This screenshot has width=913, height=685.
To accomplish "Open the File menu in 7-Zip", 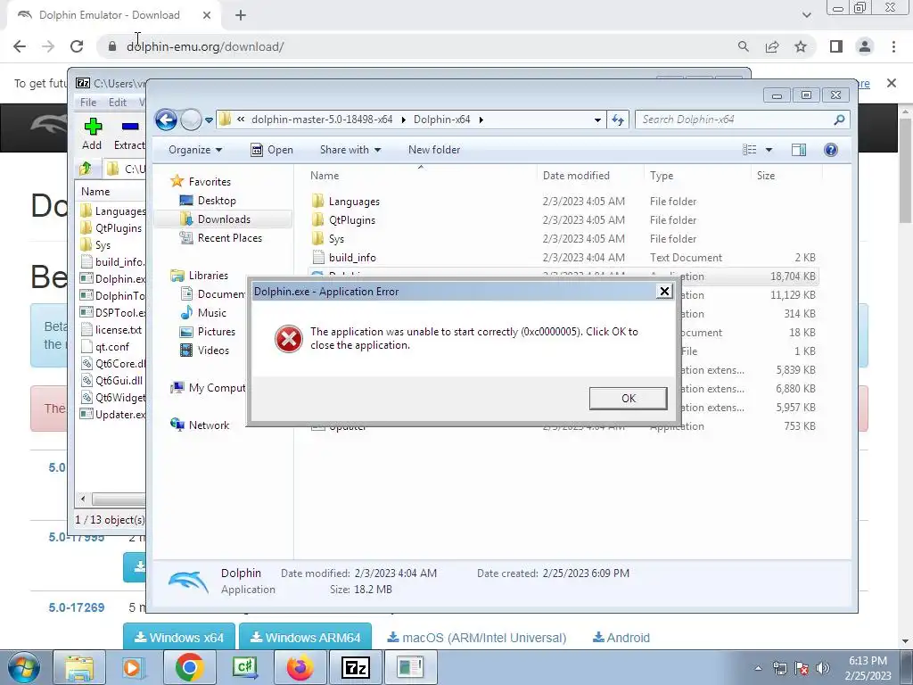I will (88, 103).
